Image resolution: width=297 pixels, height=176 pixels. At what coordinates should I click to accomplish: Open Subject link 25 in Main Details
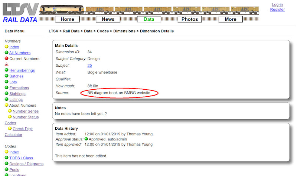[89, 66]
